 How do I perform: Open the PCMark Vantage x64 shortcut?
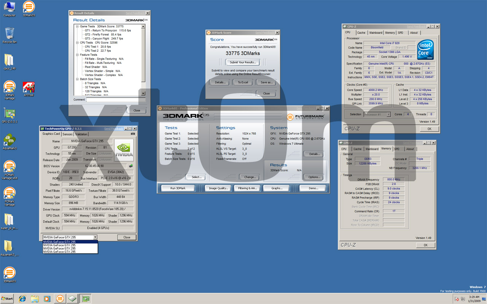click(x=9, y=169)
